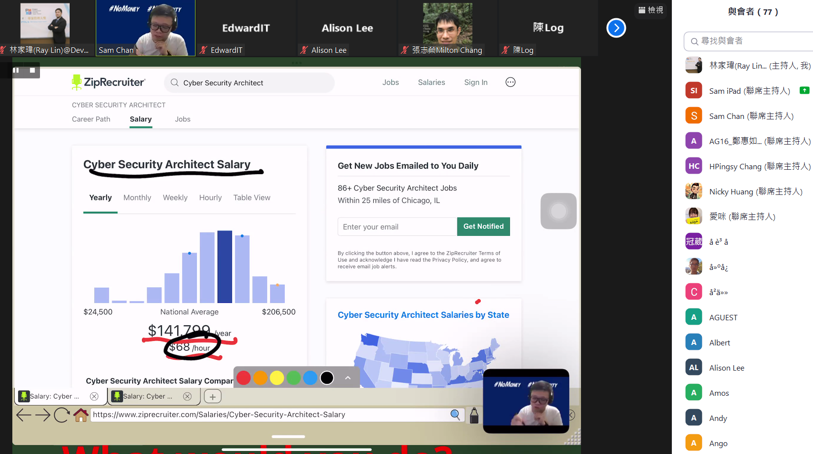Screen dimensions: 813x454
Task: Open the ZipRecruiter more options ellipsis menu
Action: (510, 82)
